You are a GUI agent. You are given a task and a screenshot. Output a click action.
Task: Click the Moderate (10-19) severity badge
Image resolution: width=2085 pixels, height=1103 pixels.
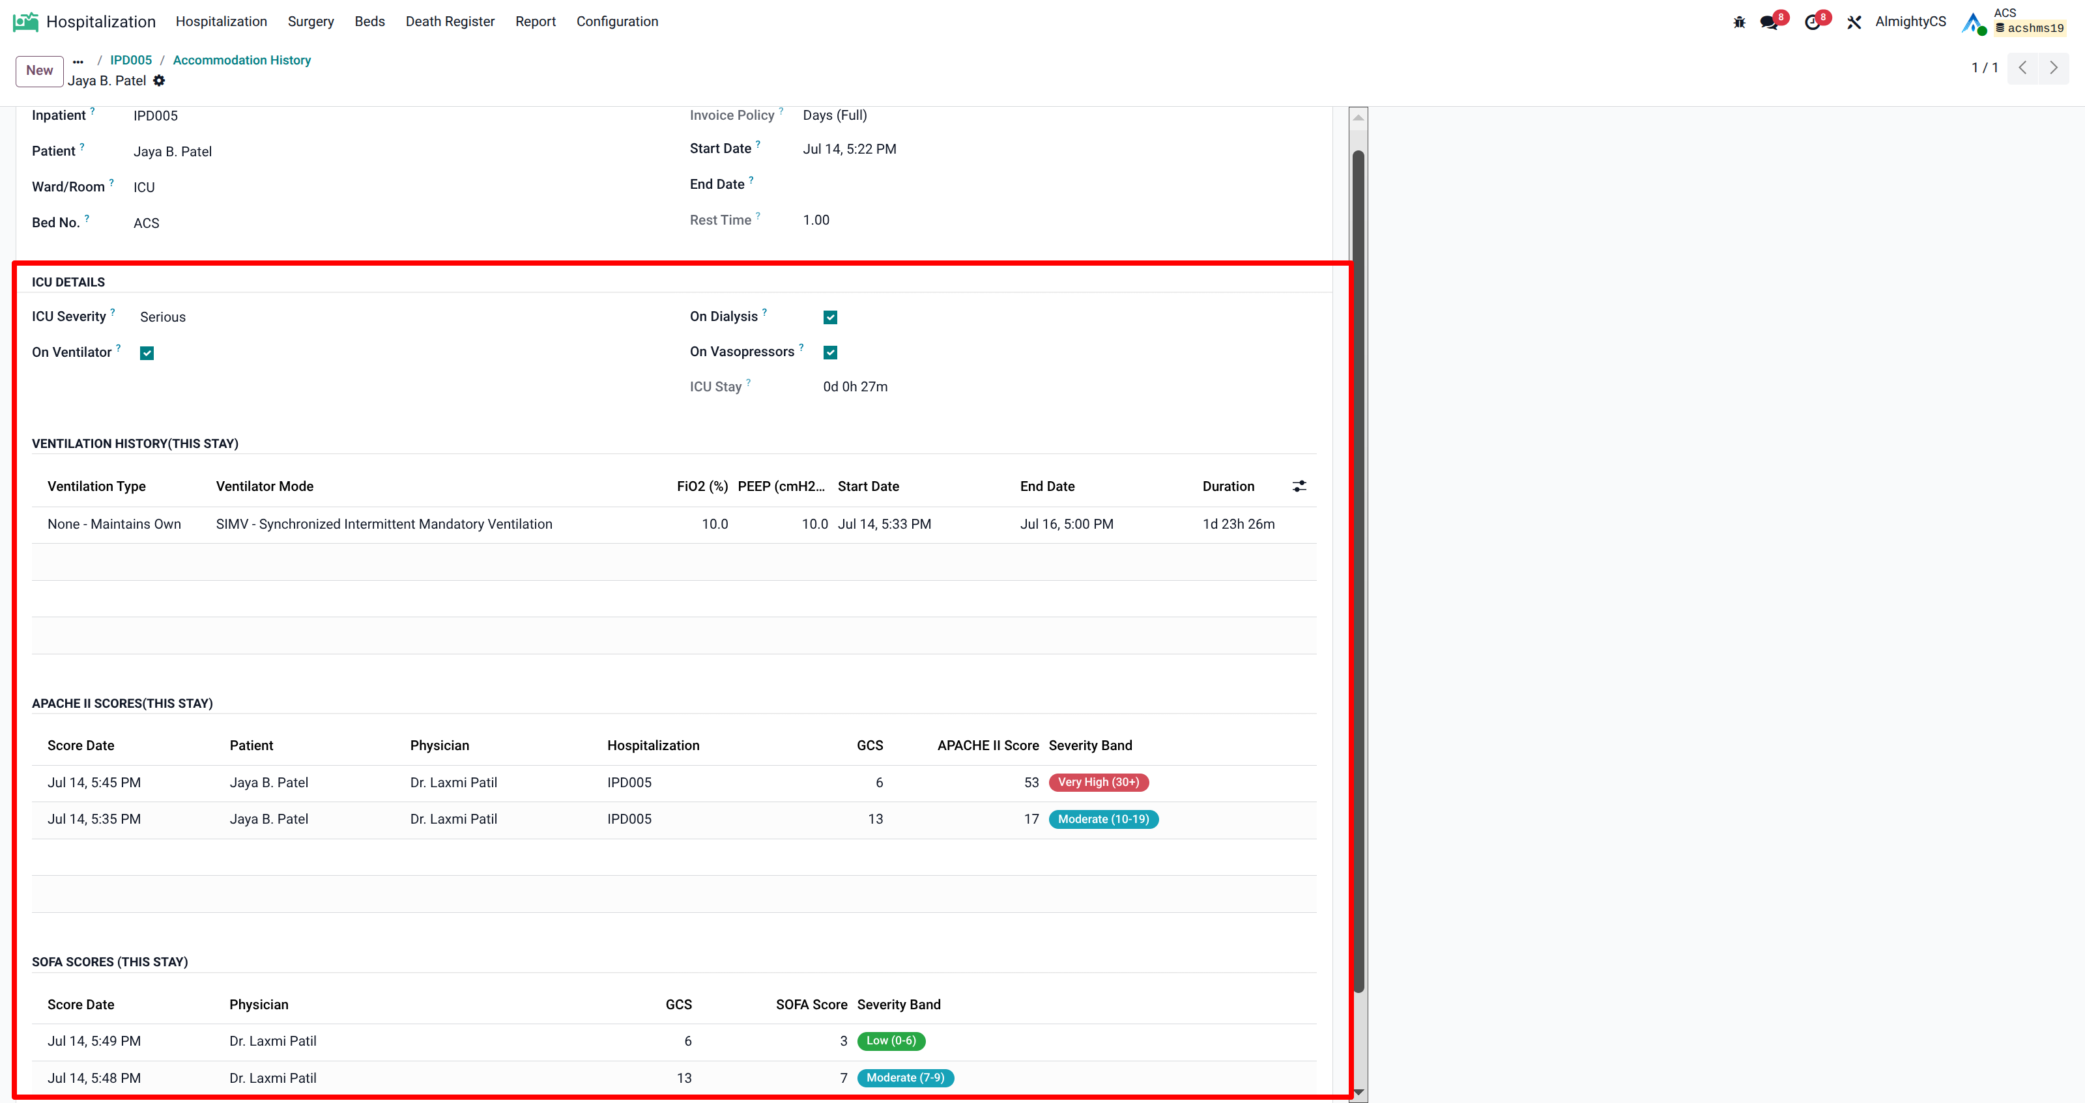1103,819
